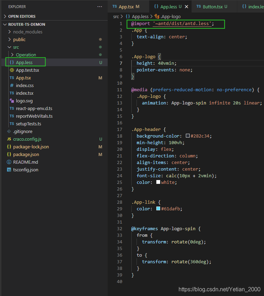
Task: Click the hash icon beside index.css
Action: [12, 86]
